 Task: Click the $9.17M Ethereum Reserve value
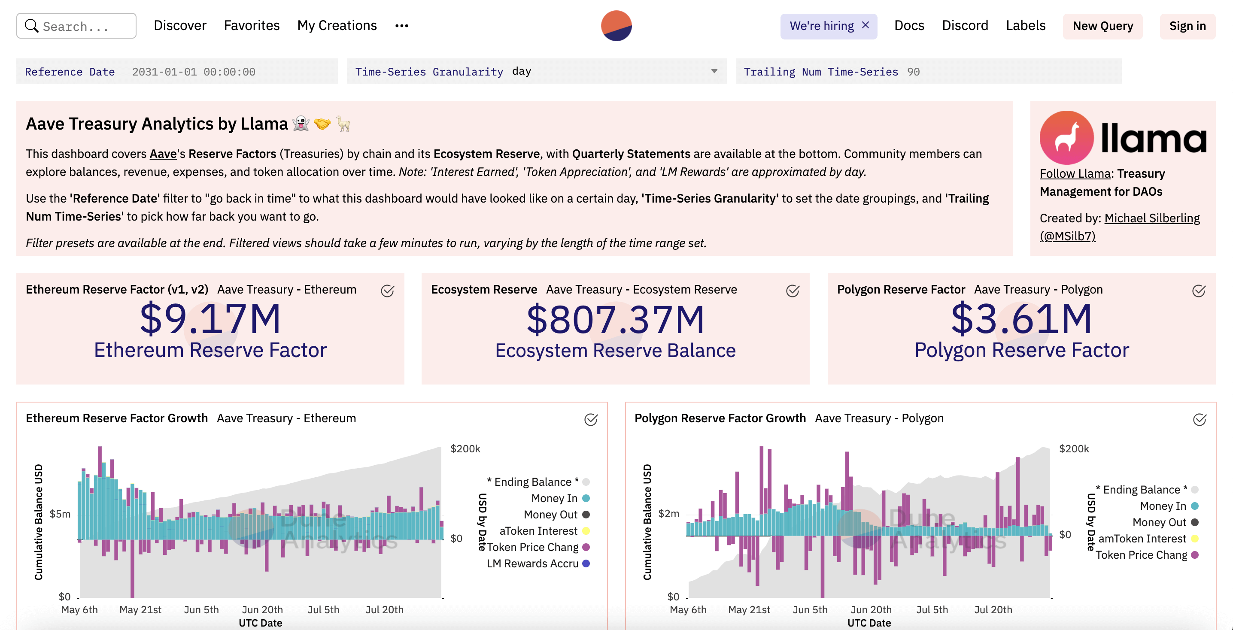click(x=210, y=319)
